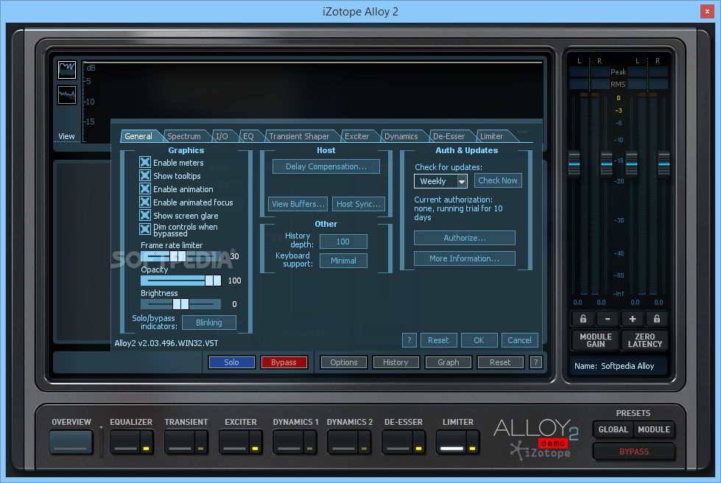This screenshot has height=483, width=721.
Task: Open the Exciter module button
Action: (x=234, y=442)
